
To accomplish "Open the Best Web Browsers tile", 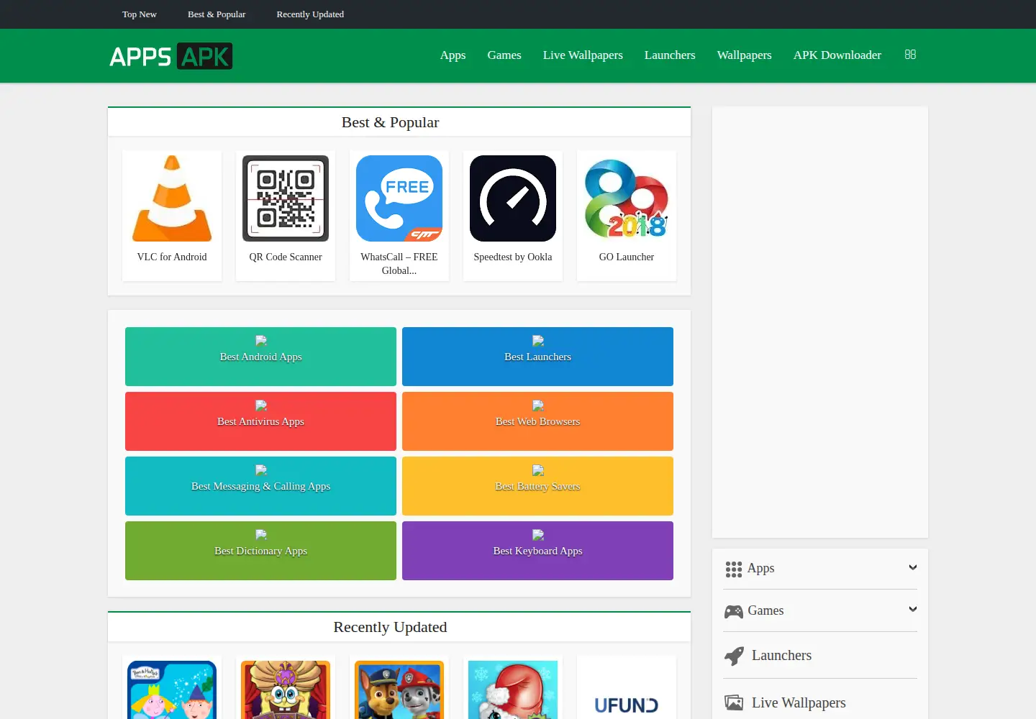I will (537, 421).
